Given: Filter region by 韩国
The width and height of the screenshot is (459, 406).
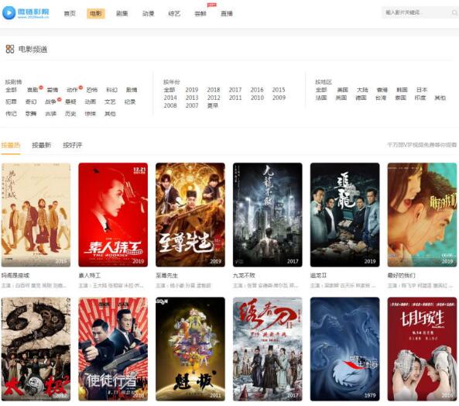Looking at the screenshot, I should pos(402,90).
